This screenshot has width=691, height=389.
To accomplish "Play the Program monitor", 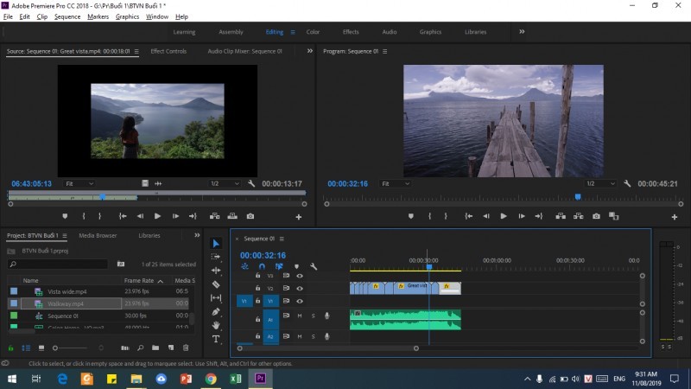I will (504, 216).
